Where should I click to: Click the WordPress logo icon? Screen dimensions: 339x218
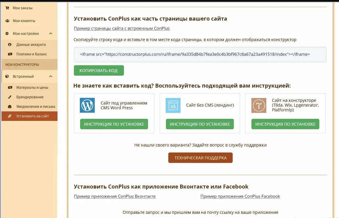(x=87, y=105)
